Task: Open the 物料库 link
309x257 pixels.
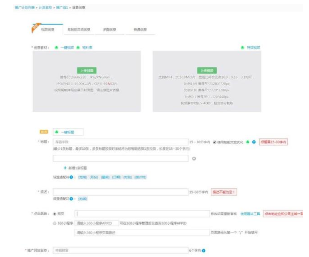Action: coord(87,48)
